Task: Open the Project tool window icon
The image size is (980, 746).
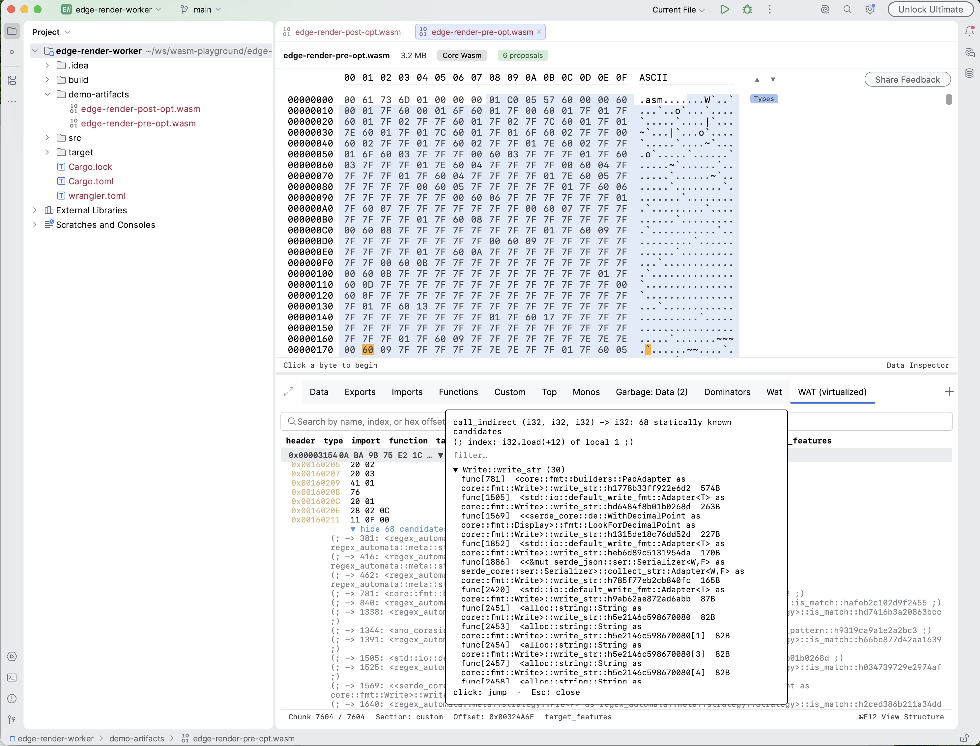Action: point(12,31)
